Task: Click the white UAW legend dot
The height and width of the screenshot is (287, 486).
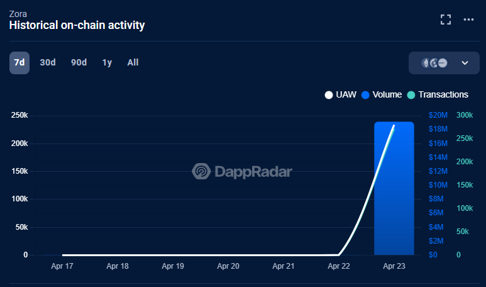Action: click(x=328, y=95)
